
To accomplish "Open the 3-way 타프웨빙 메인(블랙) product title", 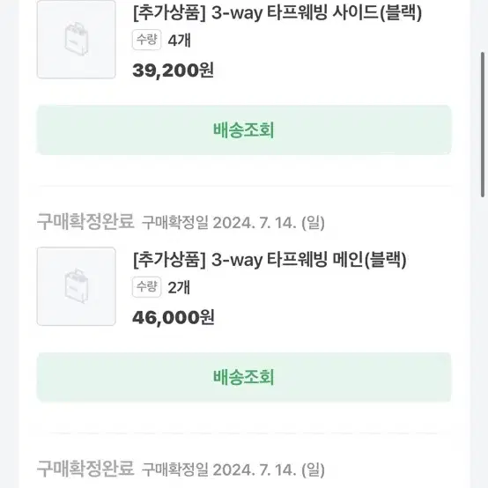I will coord(270,260).
